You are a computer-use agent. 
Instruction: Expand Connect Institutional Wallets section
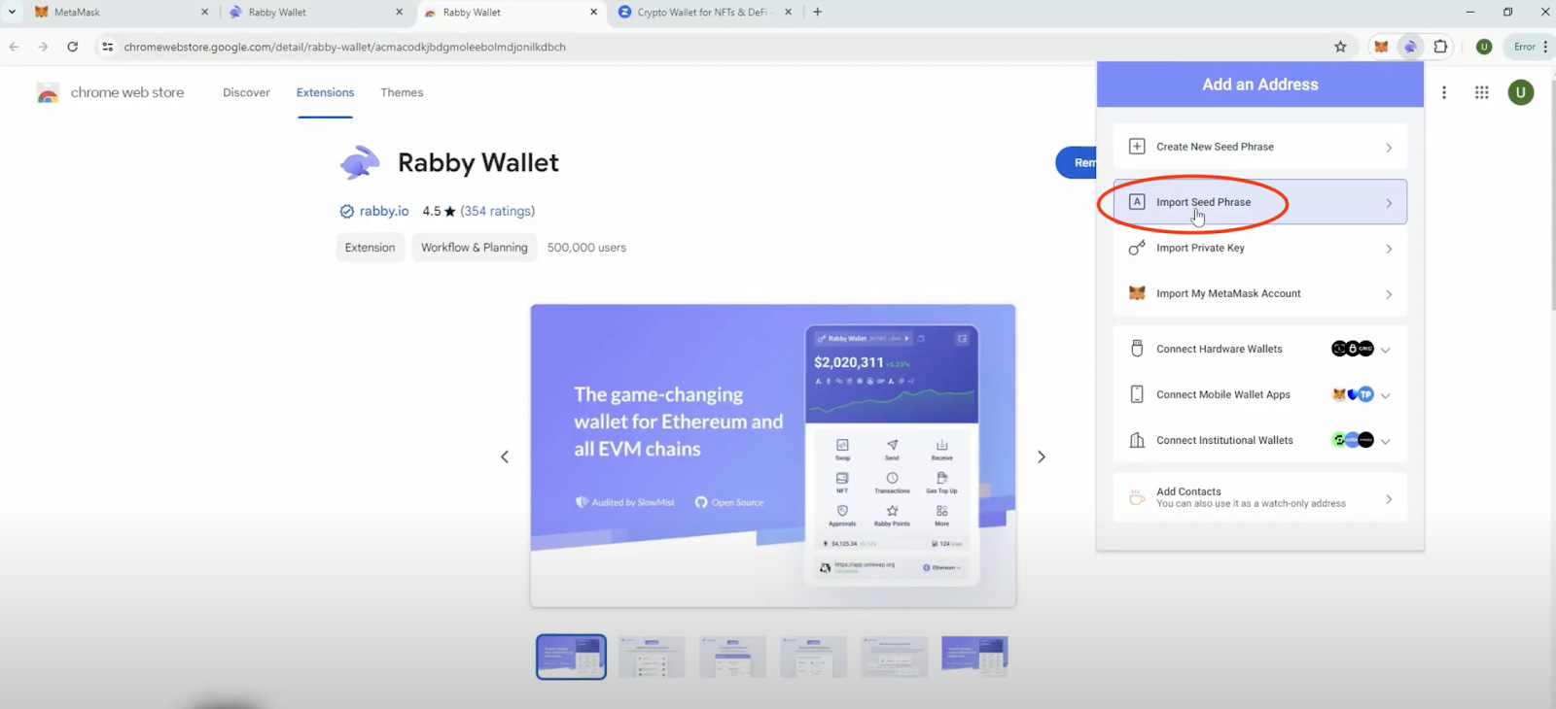tap(1386, 441)
